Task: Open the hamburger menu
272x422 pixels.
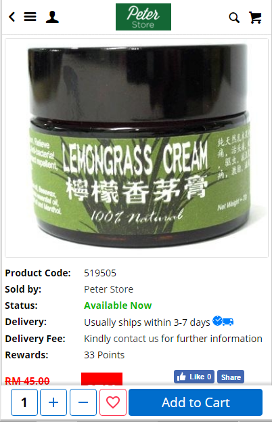Action: (30, 17)
